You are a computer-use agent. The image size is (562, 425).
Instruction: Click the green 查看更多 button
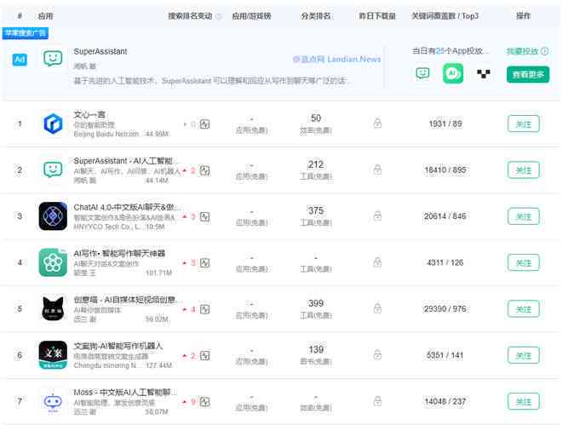528,75
